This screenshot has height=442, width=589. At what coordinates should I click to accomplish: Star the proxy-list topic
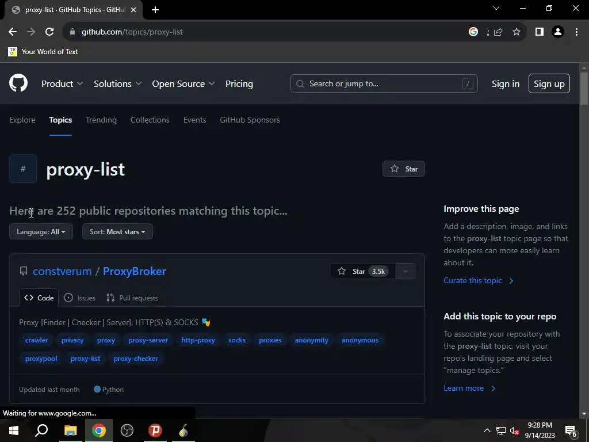pos(403,169)
